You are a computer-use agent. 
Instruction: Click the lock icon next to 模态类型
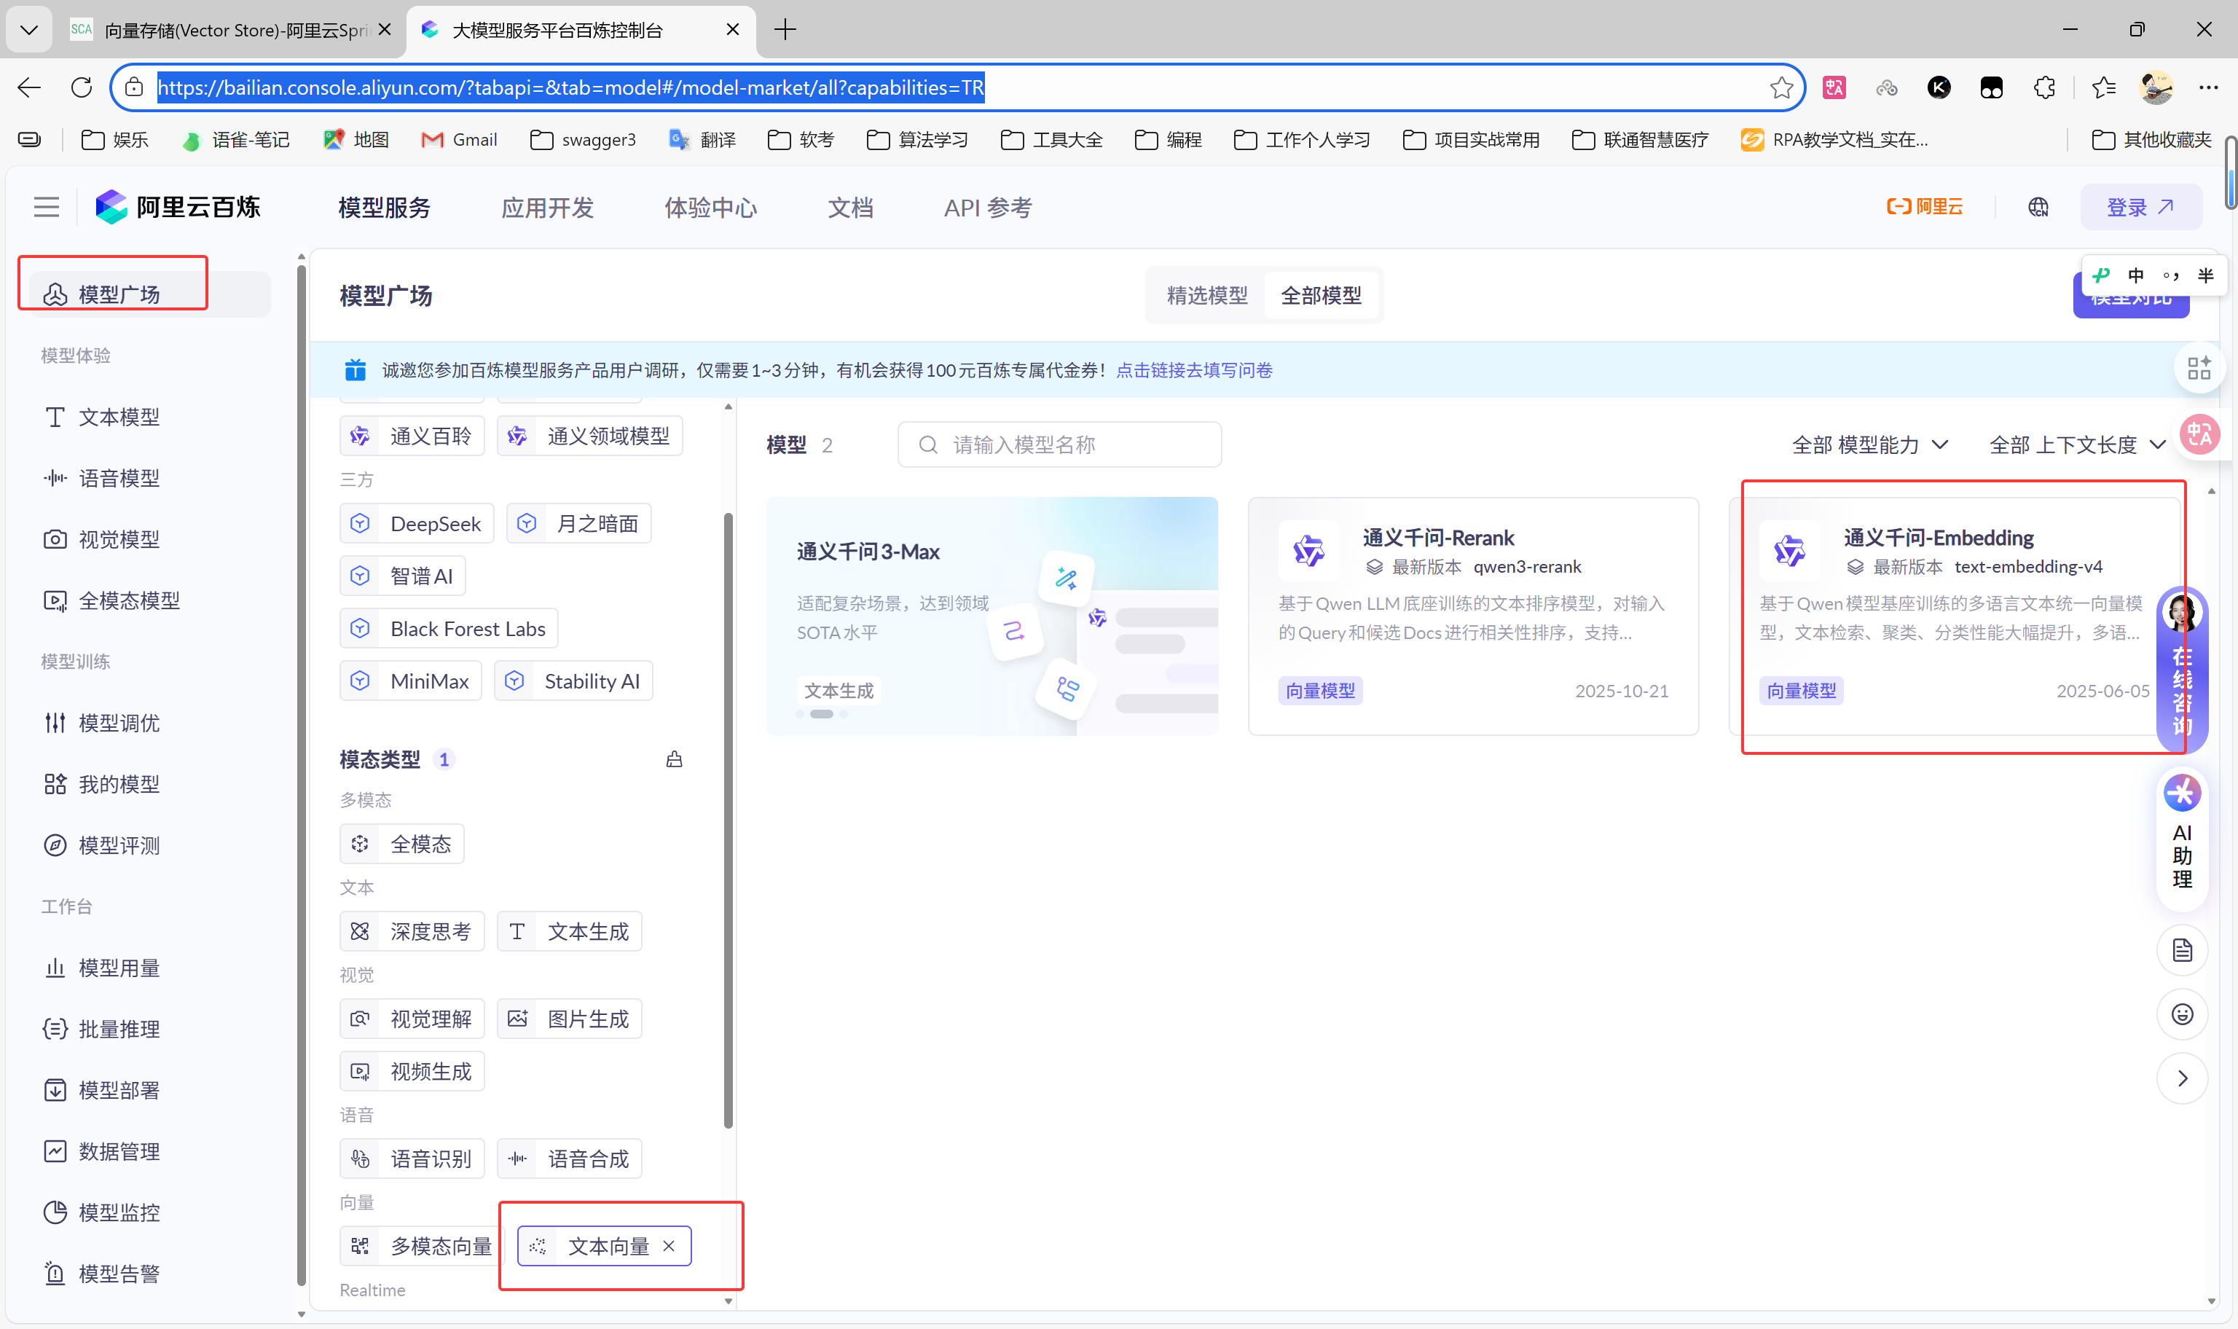tap(674, 759)
